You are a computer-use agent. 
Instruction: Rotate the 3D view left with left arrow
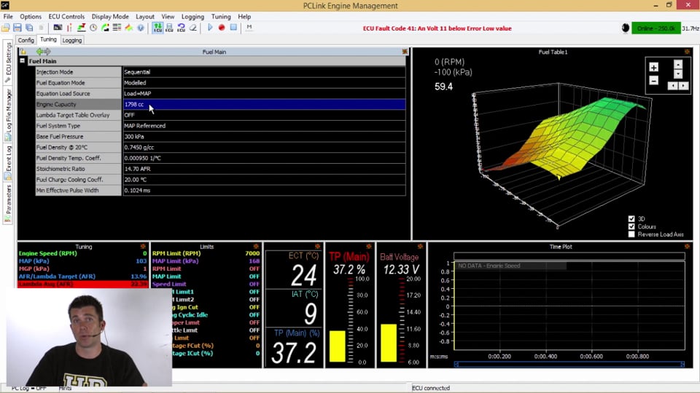pos(672,86)
